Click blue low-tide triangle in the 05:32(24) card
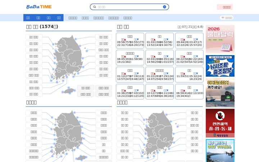259x162 pixels. click(197, 73)
